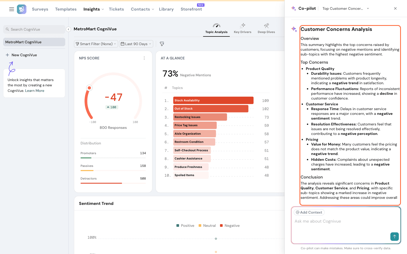Toggle Neutral series in legend
This screenshot has width=407, height=254.
pos(207,225)
